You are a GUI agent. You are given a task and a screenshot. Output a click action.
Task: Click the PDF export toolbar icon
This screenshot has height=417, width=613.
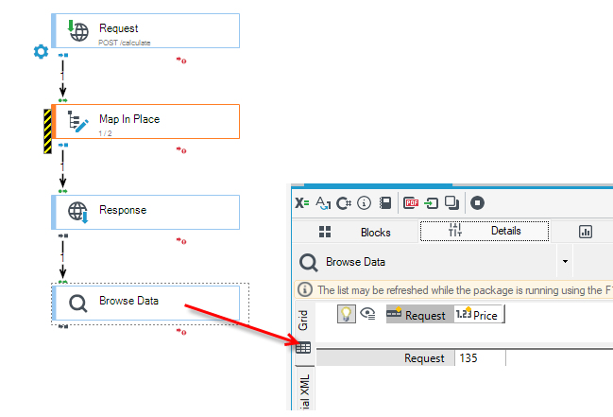coord(411,202)
